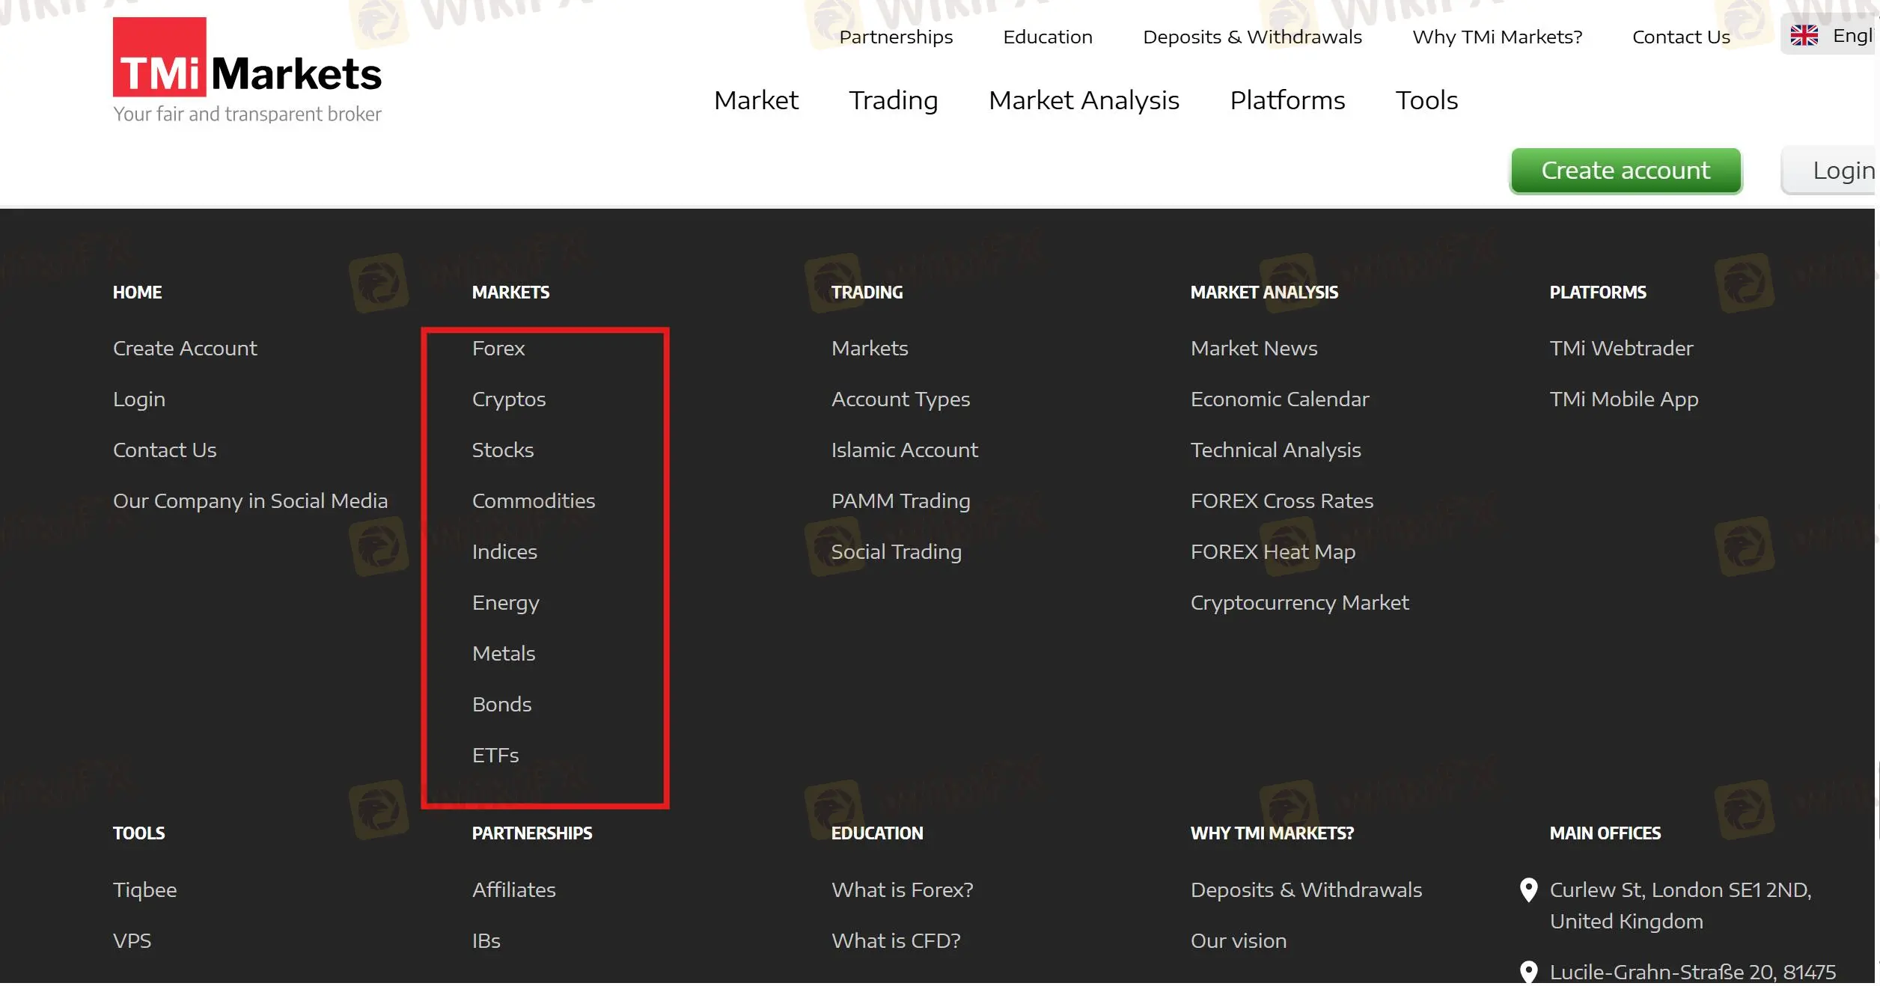The image size is (1880, 986).
Task: Open the FOREX Cross Rates link
Action: [1282, 500]
